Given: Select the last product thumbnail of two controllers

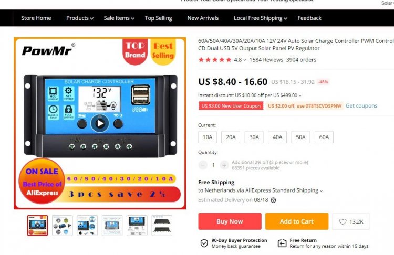Looking at the screenshot, I should click(x=162, y=226).
